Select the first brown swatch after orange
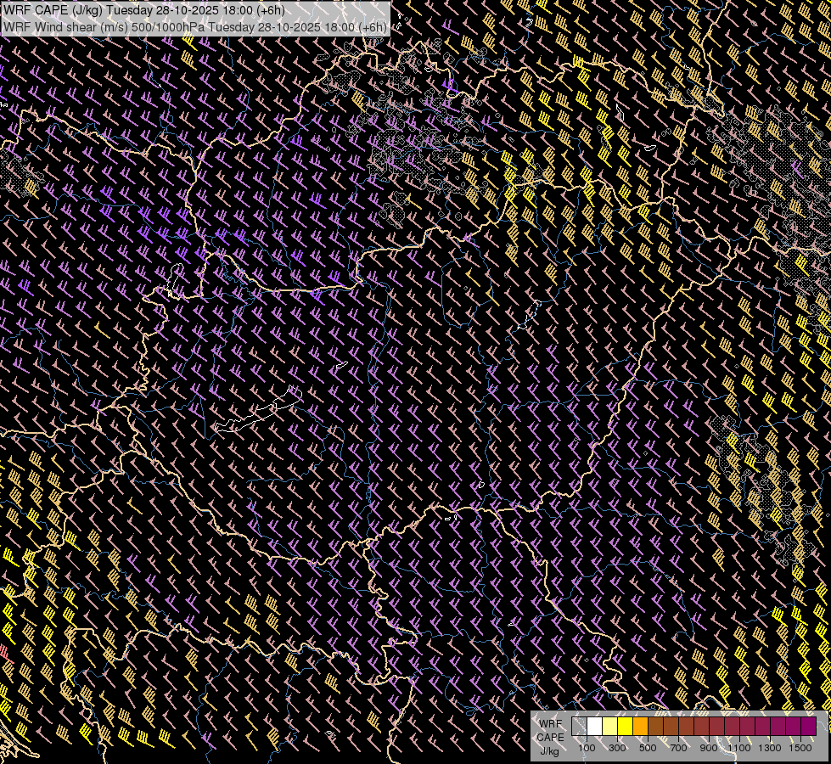831x764 pixels. pyautogui.click(x=656, y=726)
